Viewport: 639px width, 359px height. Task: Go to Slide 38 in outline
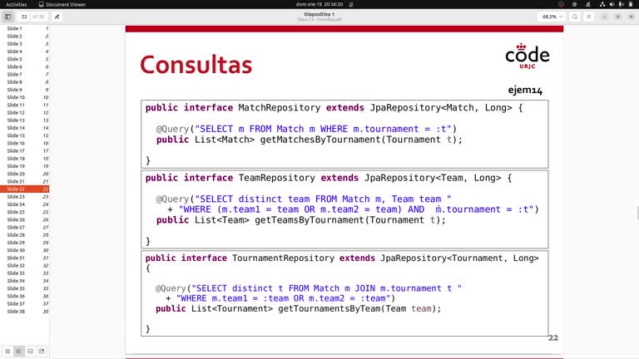tap(25, 312)
